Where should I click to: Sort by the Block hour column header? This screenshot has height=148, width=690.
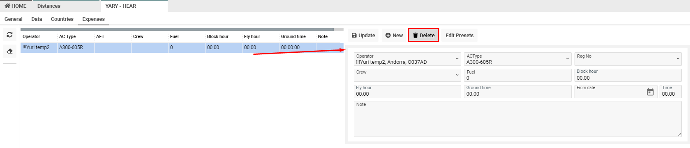coord(218,36)
